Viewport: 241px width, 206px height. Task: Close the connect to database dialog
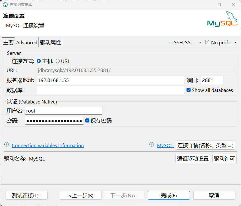pyautogui.click(x=234, y=5)
